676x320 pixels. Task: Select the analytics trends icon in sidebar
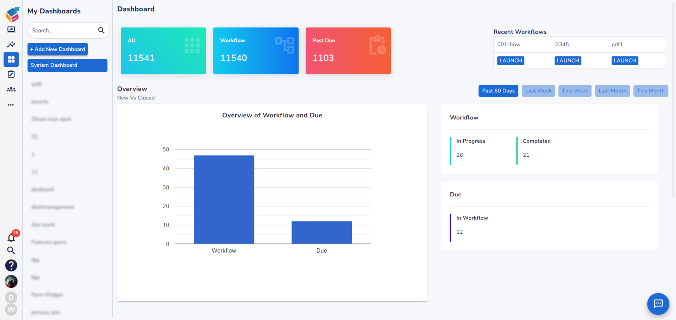[x=11, y=45]
